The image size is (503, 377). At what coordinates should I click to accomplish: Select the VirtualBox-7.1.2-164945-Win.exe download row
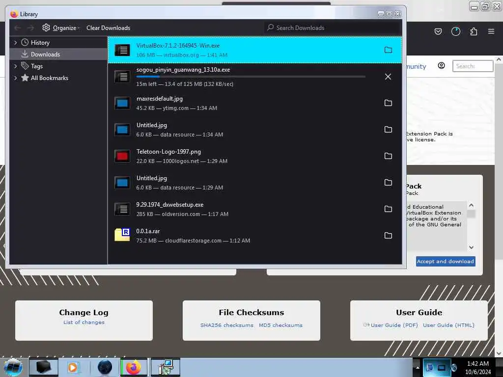[x=255, y=50]
